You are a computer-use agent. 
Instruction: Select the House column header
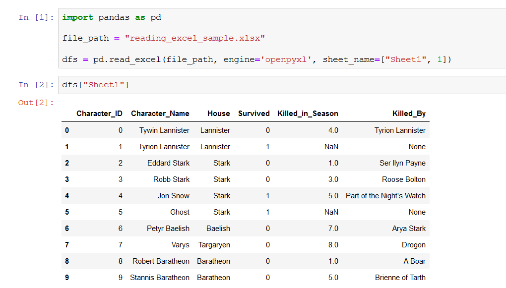click(218, 113)
